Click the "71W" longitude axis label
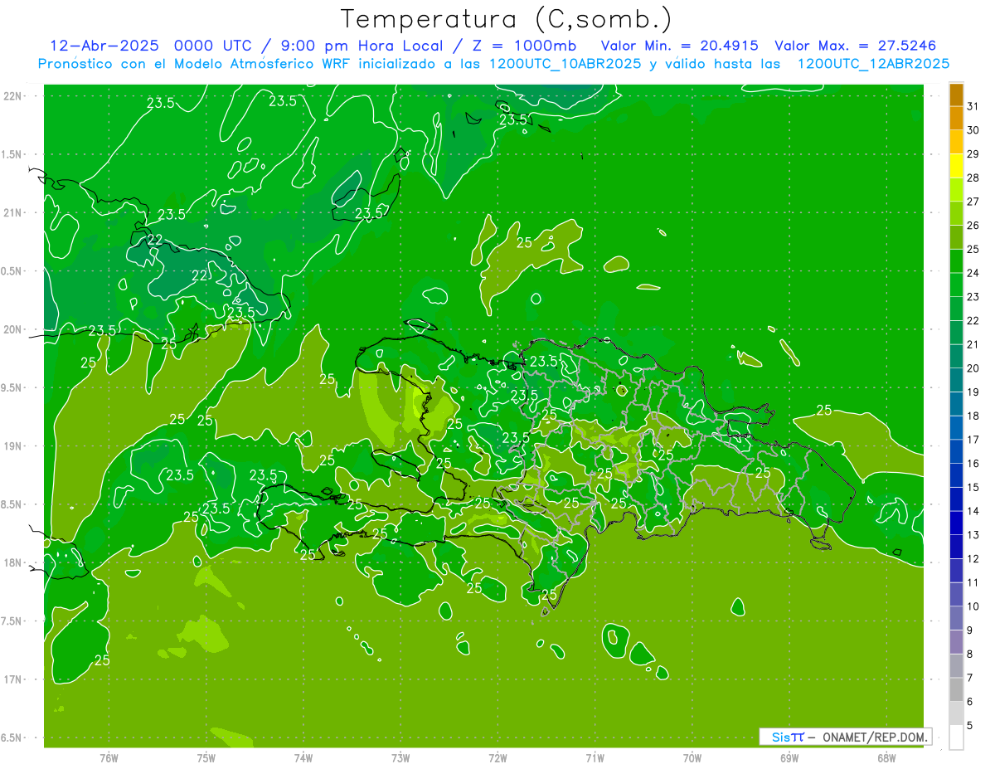The height and width of the screenshot is (769, 995). pos(595,757)
